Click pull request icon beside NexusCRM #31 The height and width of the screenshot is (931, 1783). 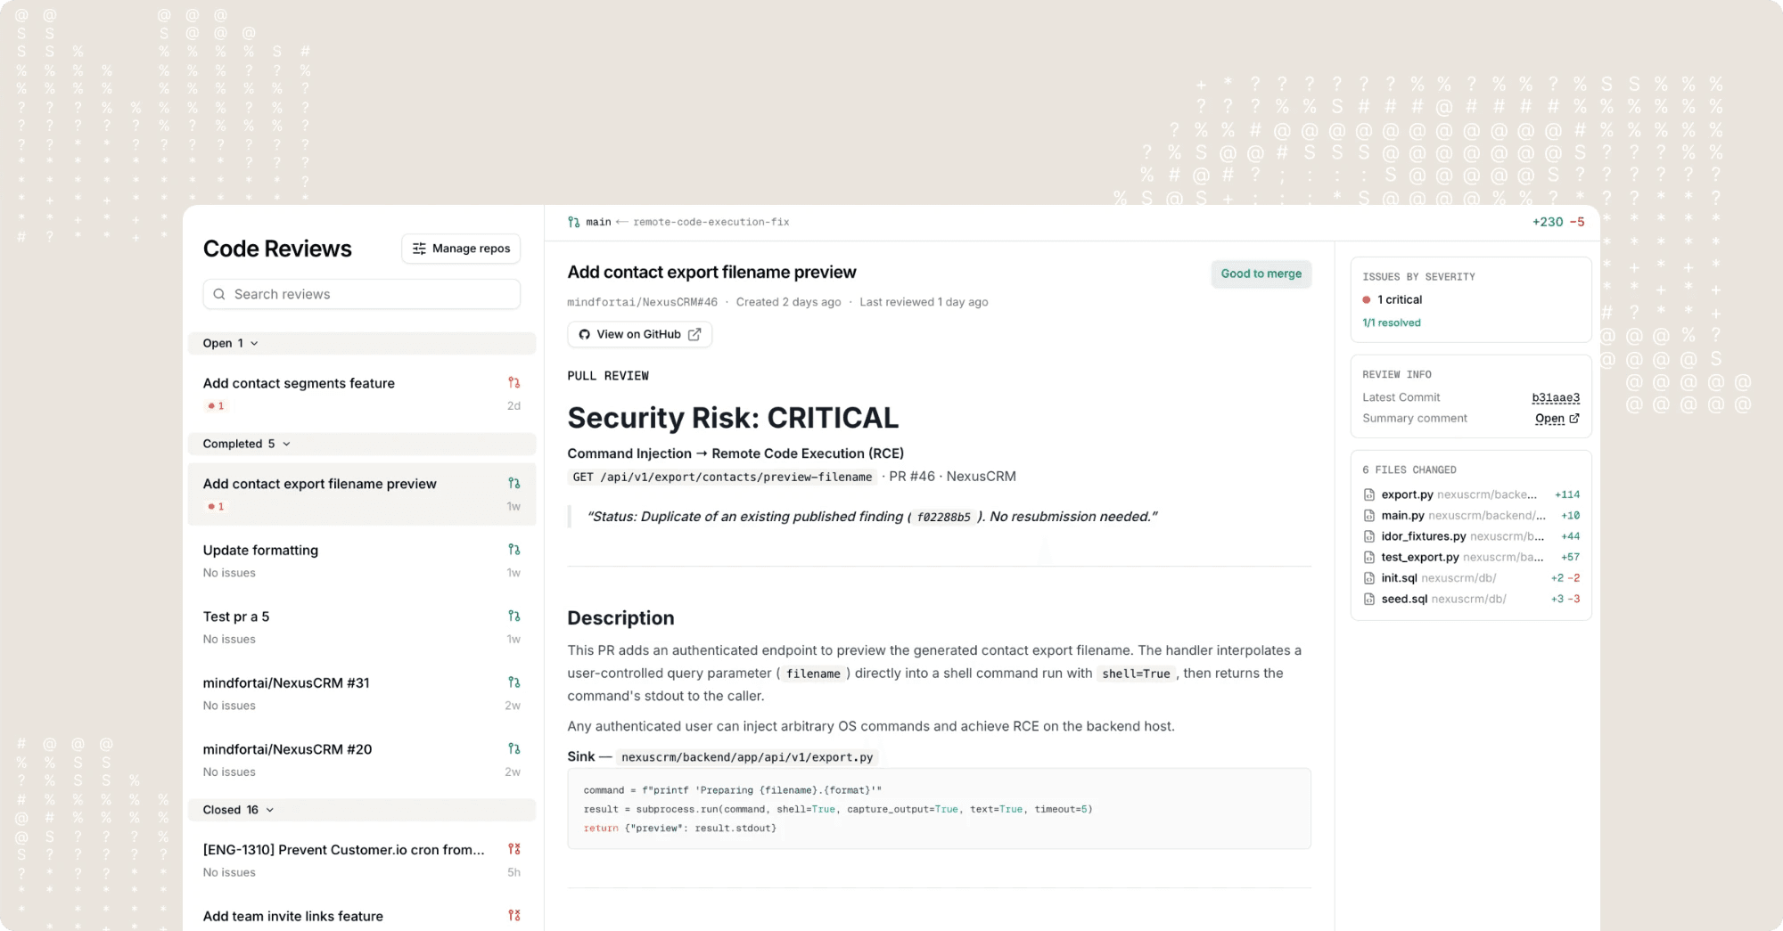[x=514, y=682]
